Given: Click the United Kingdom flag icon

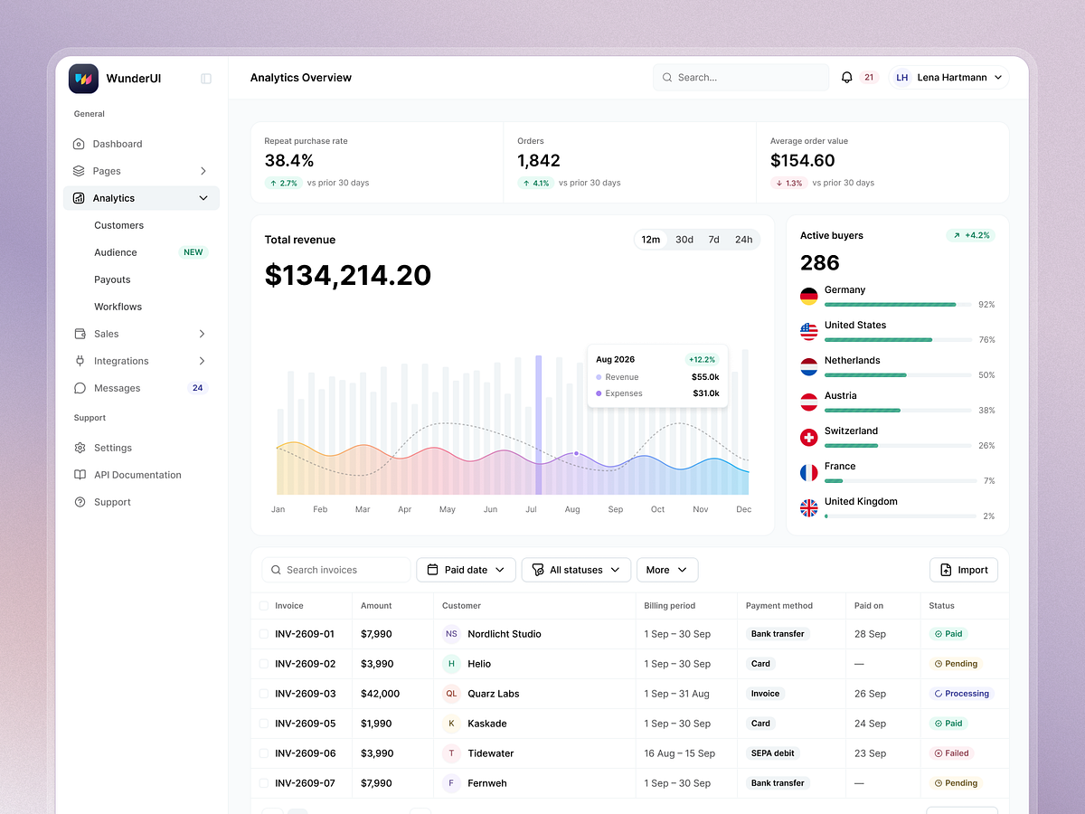Looking at the screenshot, I should click(x=809, y=507).
